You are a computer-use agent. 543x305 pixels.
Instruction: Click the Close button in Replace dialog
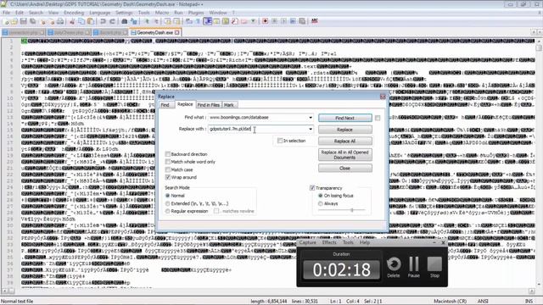coord(345,168)
